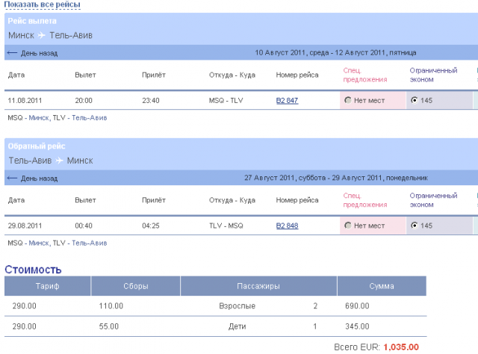This screenshot has width=478, height=354.
Task: Open flight number B2 847 details
Action: pos(288,100)
